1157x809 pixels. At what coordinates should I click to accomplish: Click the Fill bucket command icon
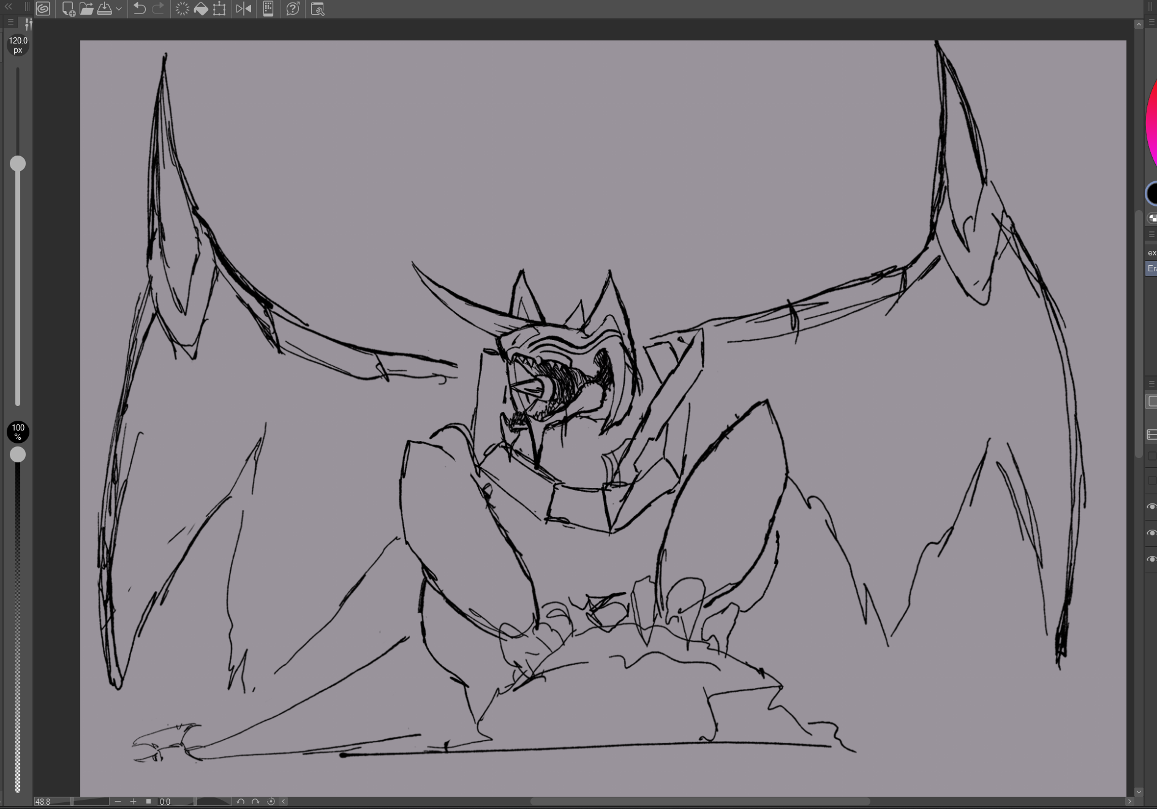[x=201, y=9]
